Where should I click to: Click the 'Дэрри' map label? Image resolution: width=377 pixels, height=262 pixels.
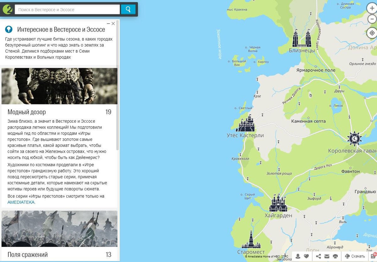click(x=339, y=91)
